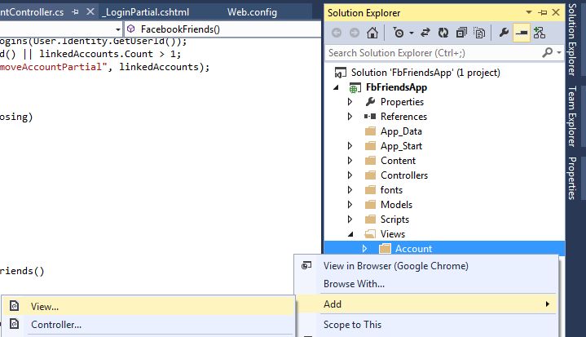Screen dimensions: 586x337
Task: Click the magnifier search icon in Solution Explorer
Action: (x=547, y=53)
